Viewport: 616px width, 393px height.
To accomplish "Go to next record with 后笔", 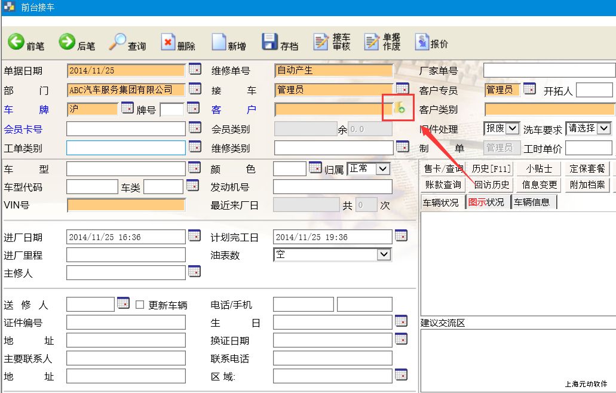I will coord(67,42).
